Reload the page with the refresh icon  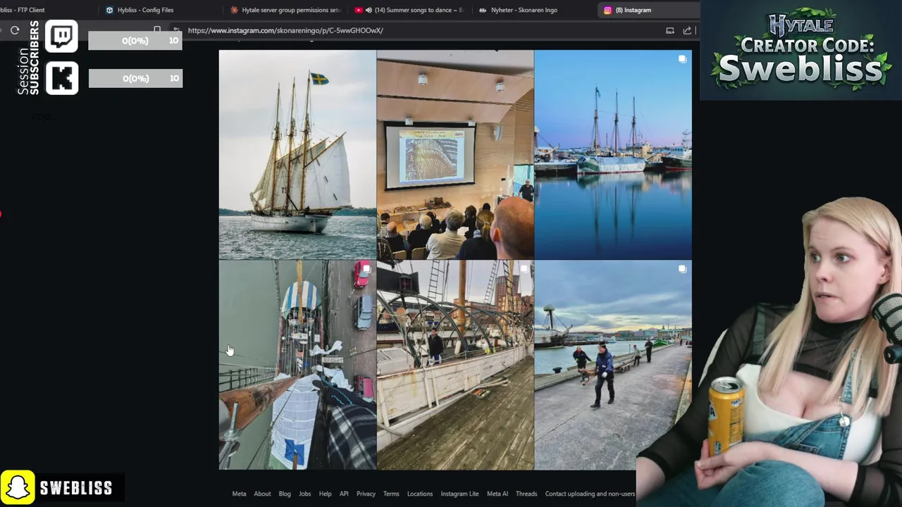(x=15, y=30)
